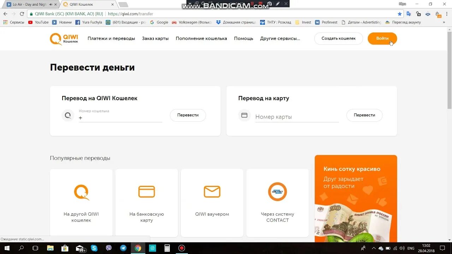
Task: Open the Платежи и переводы menu
Action: [x=111, y=38]
